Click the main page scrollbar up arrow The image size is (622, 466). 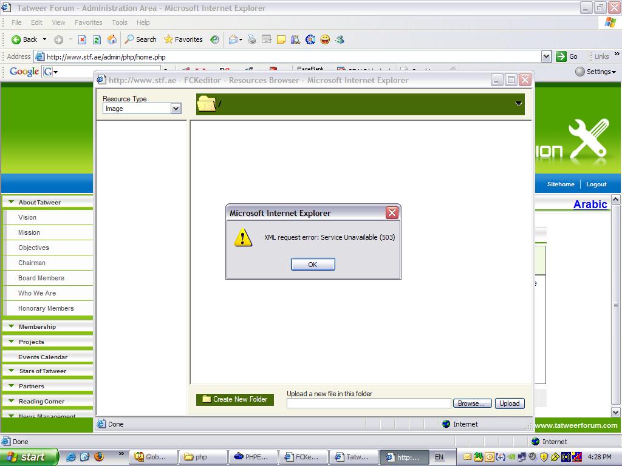[x=616, y=199]
